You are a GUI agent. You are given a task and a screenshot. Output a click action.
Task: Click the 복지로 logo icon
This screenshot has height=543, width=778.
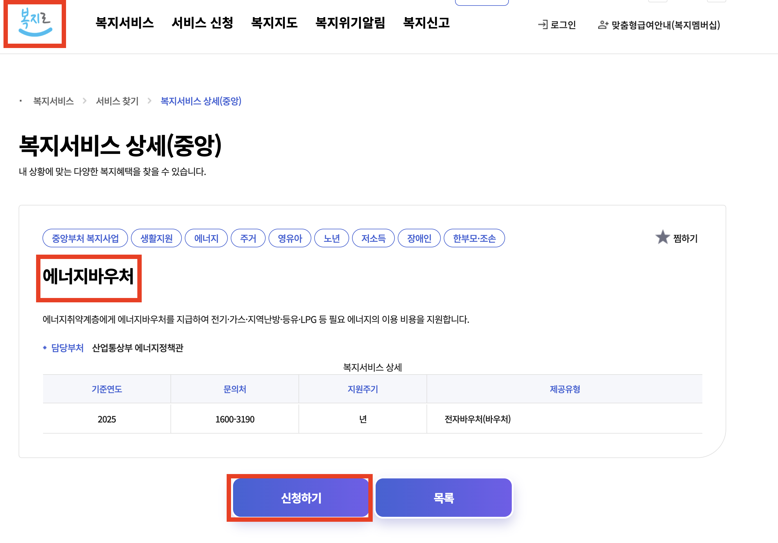[35, 22]
